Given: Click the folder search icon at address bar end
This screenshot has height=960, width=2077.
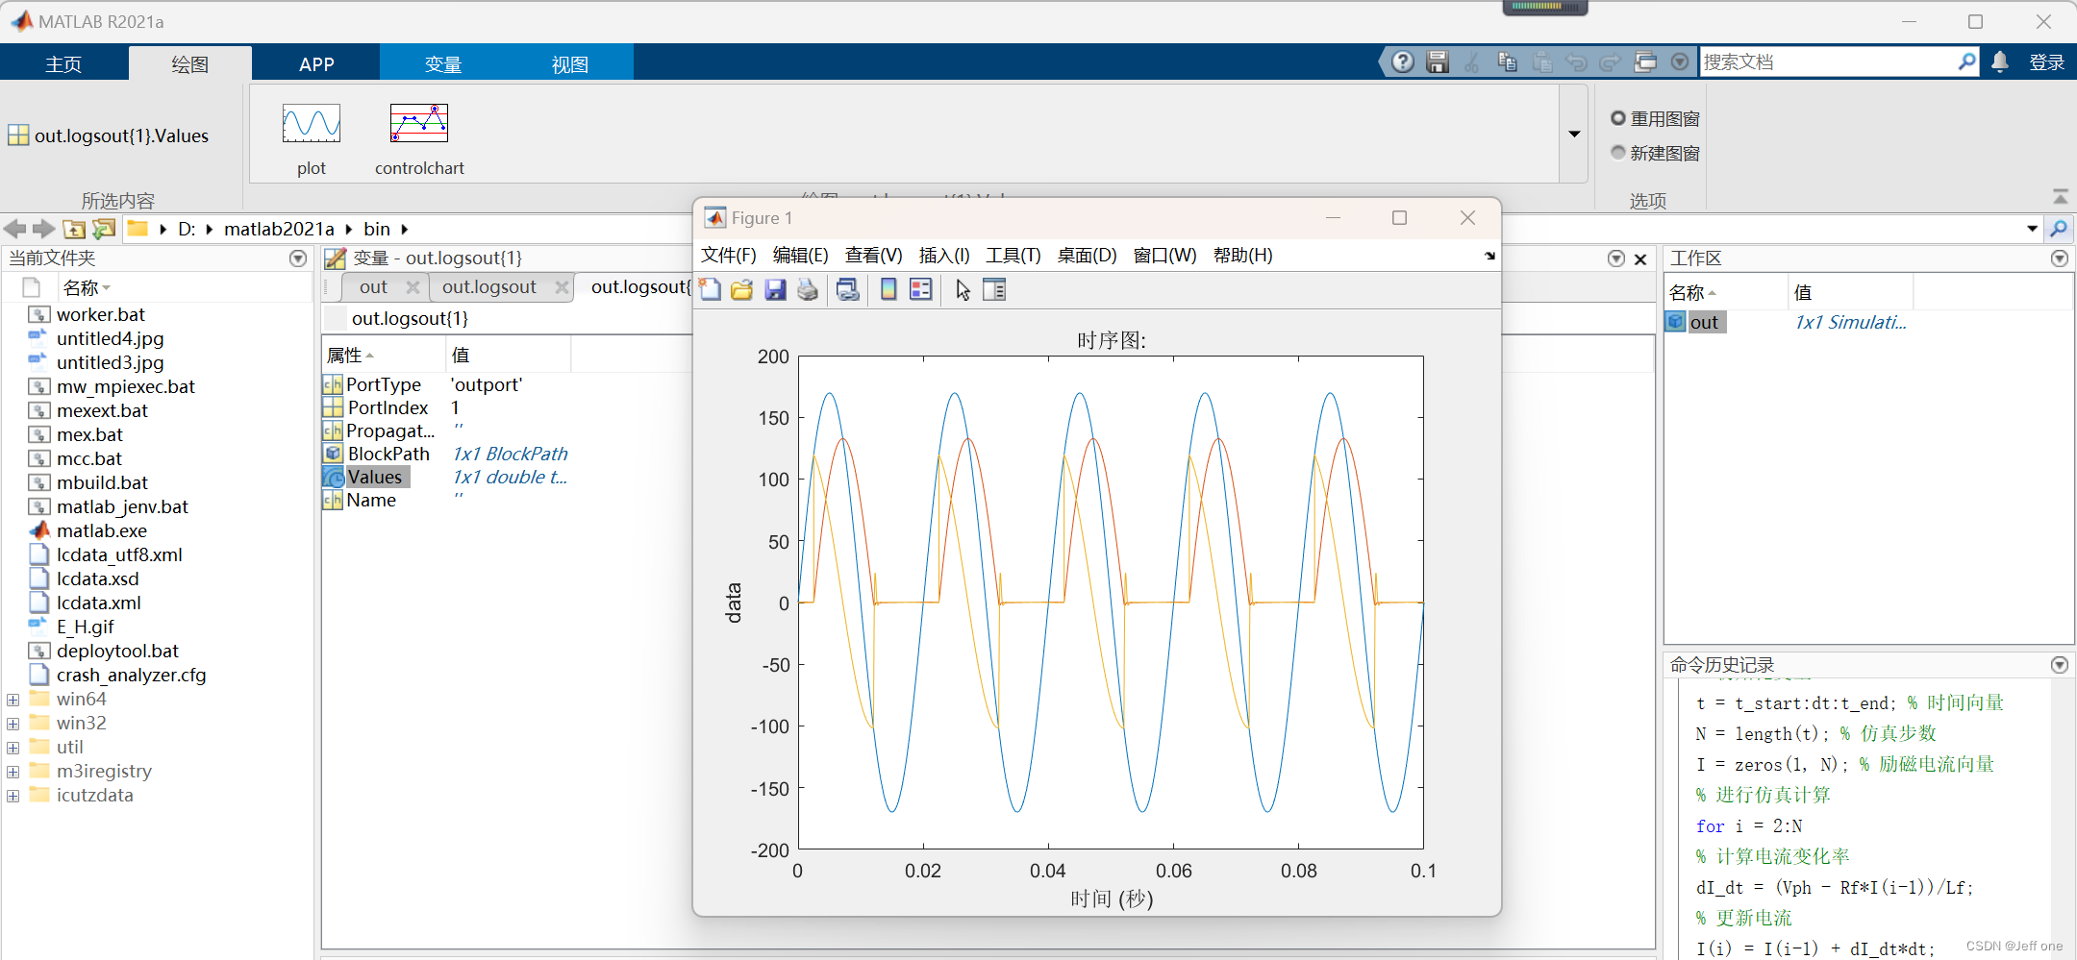Looking at the screenshot, I should [x=2059, y=229].
